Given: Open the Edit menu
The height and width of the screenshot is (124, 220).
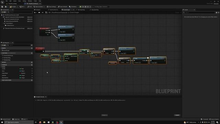Looking at the screenshot, I should (x=10, y=1).
